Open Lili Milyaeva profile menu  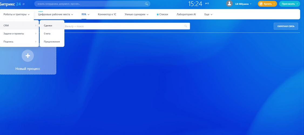coord(243,4)
